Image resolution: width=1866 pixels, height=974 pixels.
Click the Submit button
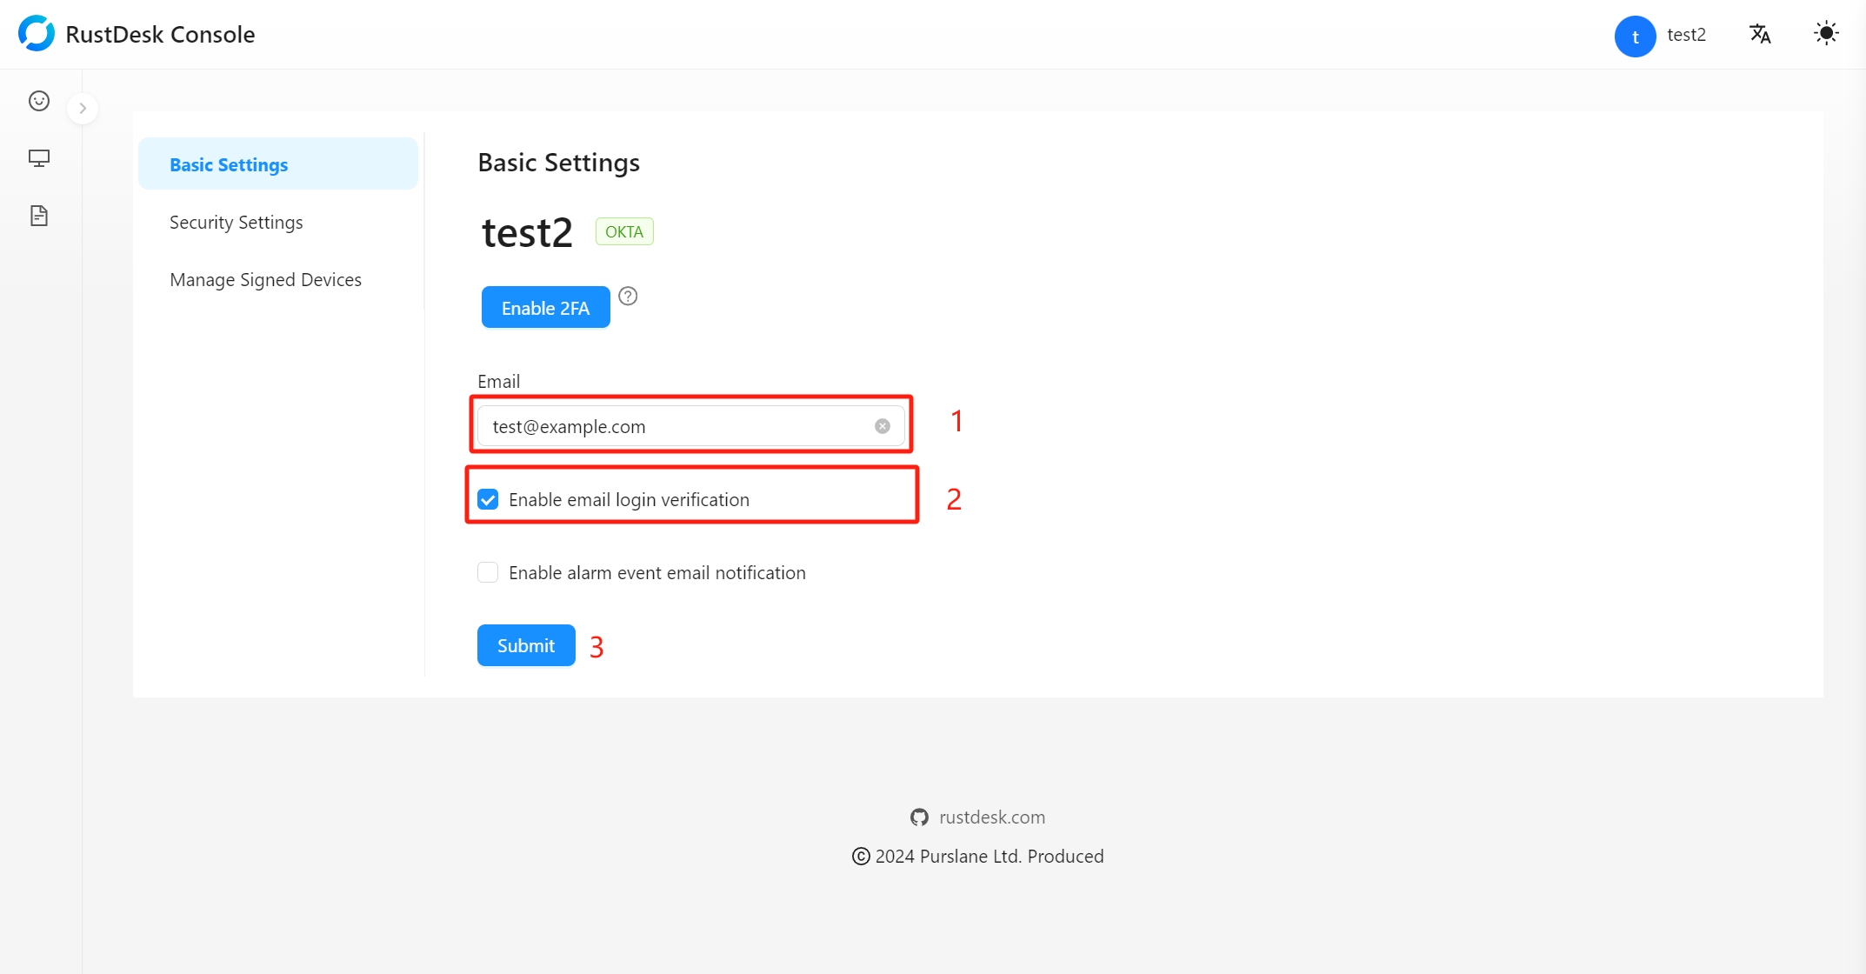click(x=526, y=645)
